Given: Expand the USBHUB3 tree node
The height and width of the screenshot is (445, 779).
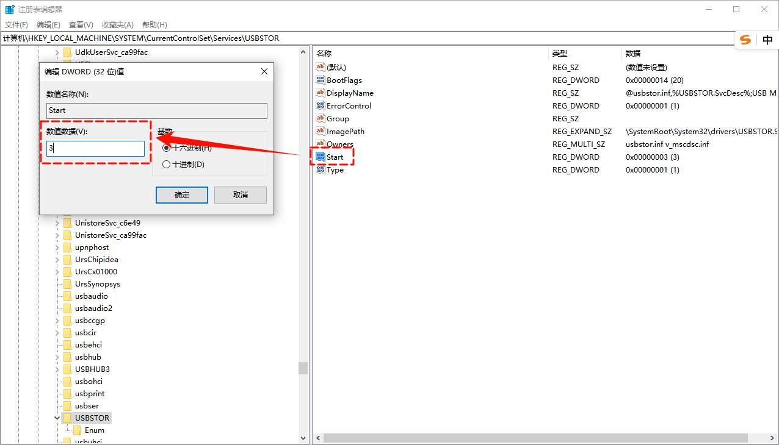Looking at the screenshot, I should coord(57,369).
